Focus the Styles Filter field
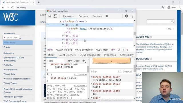This screenshot has height=103, width=183. click(x=55, y=61)
